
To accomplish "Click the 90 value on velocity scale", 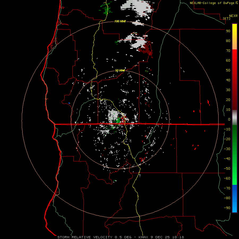I will click(228, 31).
